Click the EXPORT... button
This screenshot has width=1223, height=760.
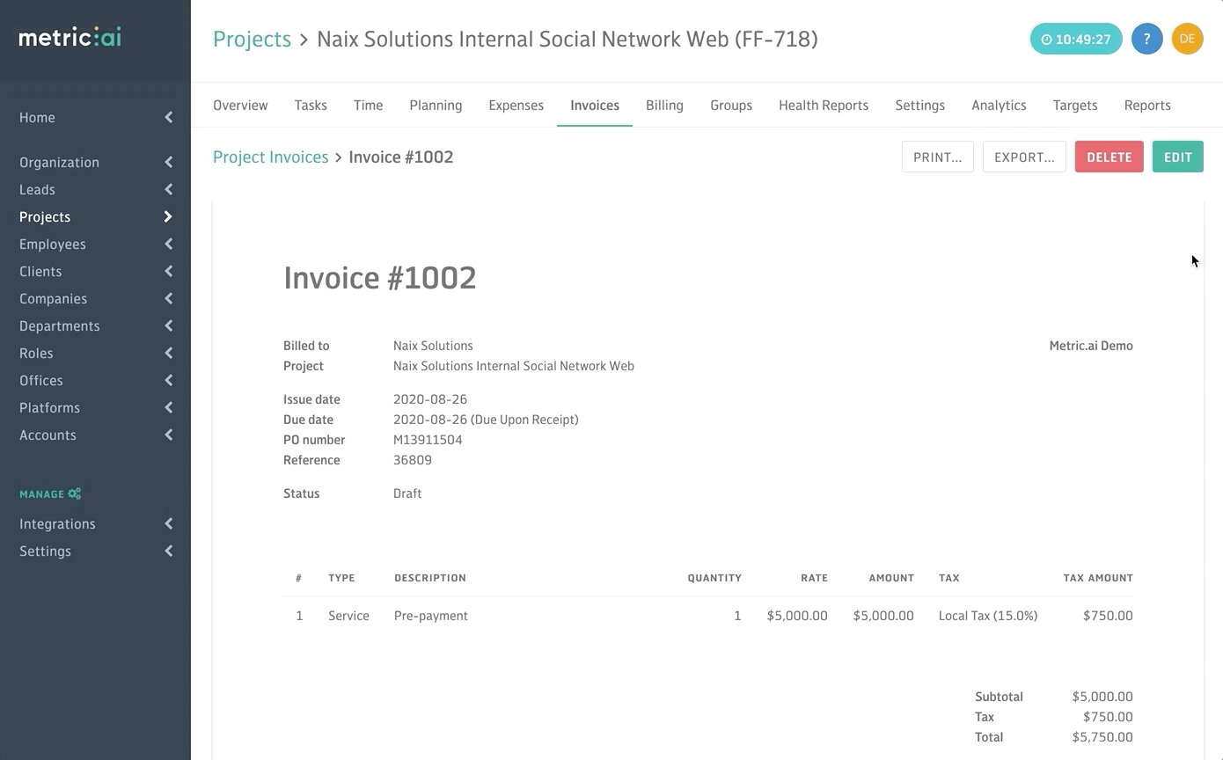(1024, 157)
